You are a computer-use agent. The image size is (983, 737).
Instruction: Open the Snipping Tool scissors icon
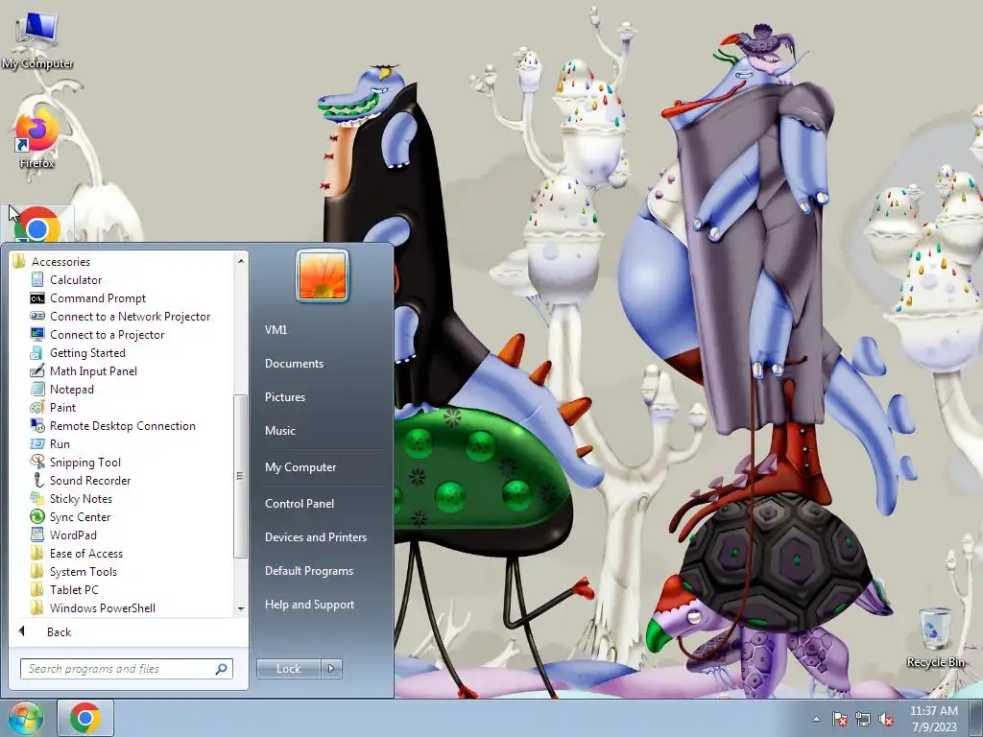(37, 462)
